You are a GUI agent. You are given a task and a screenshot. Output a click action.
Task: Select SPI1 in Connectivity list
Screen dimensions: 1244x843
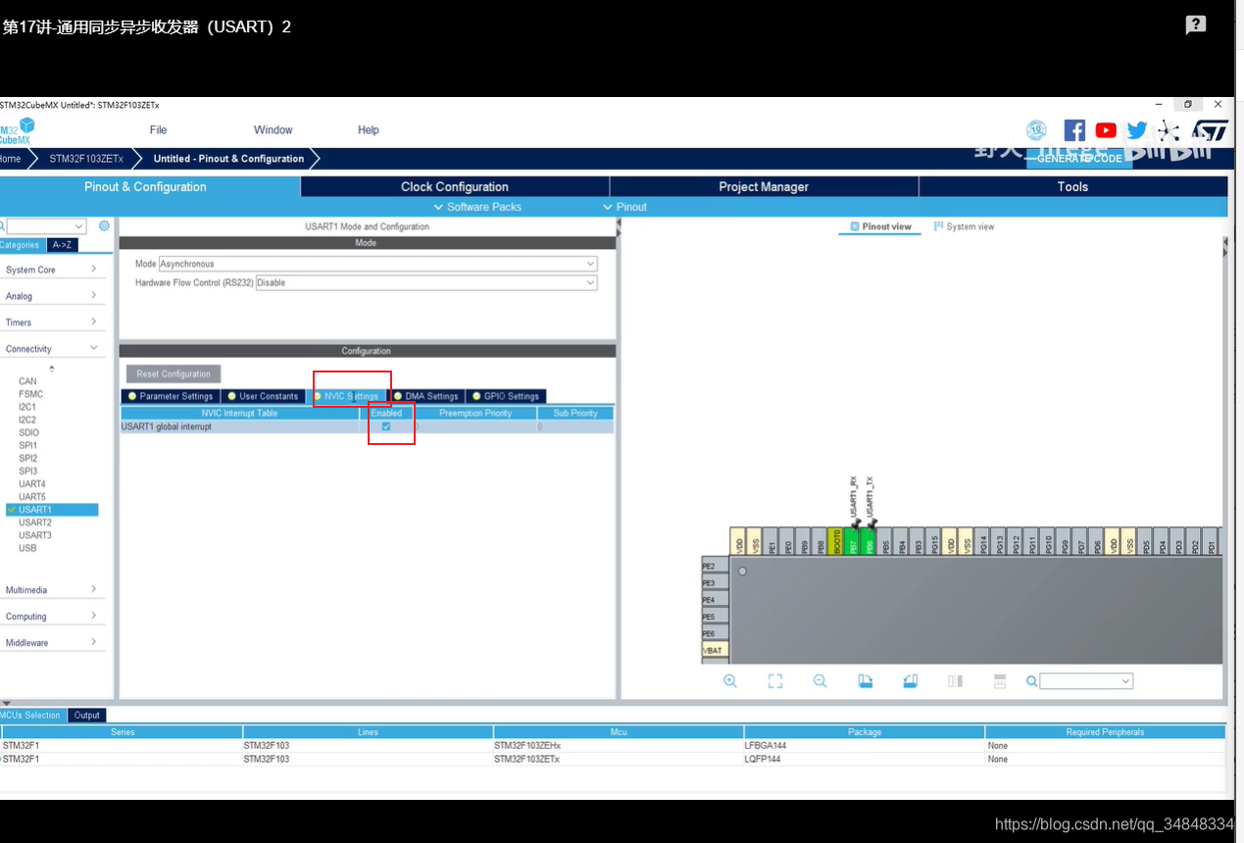27,445
